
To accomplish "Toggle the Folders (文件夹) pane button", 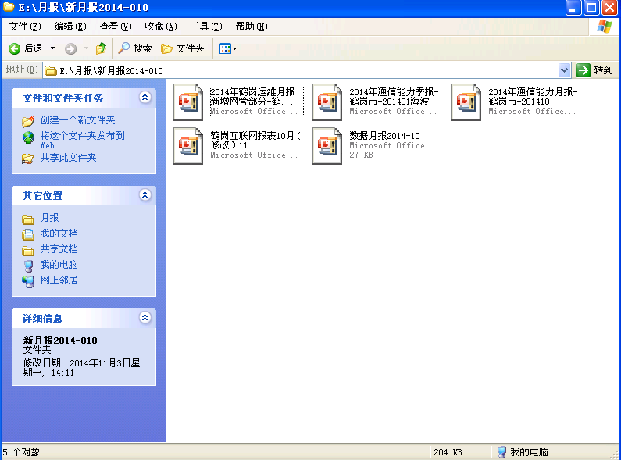I will pyautogui.click(x=183, y=48).
